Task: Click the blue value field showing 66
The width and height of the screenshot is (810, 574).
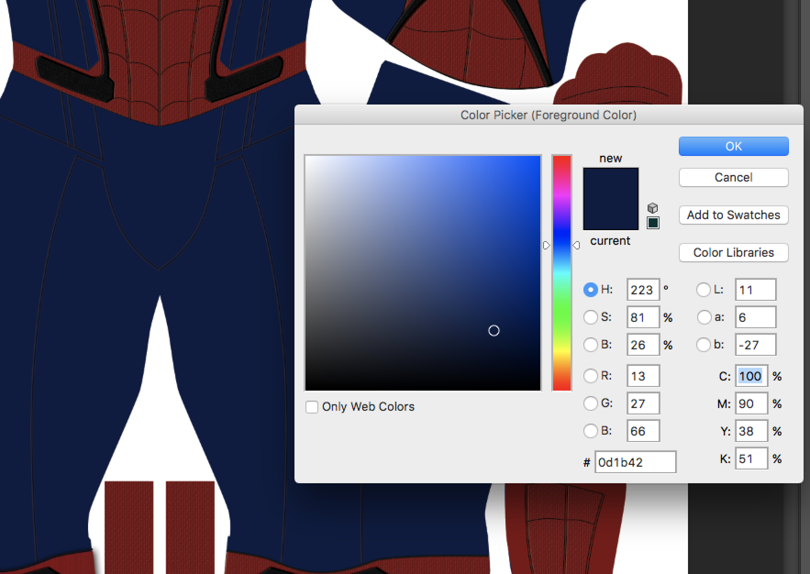Action: pos(643,431)
